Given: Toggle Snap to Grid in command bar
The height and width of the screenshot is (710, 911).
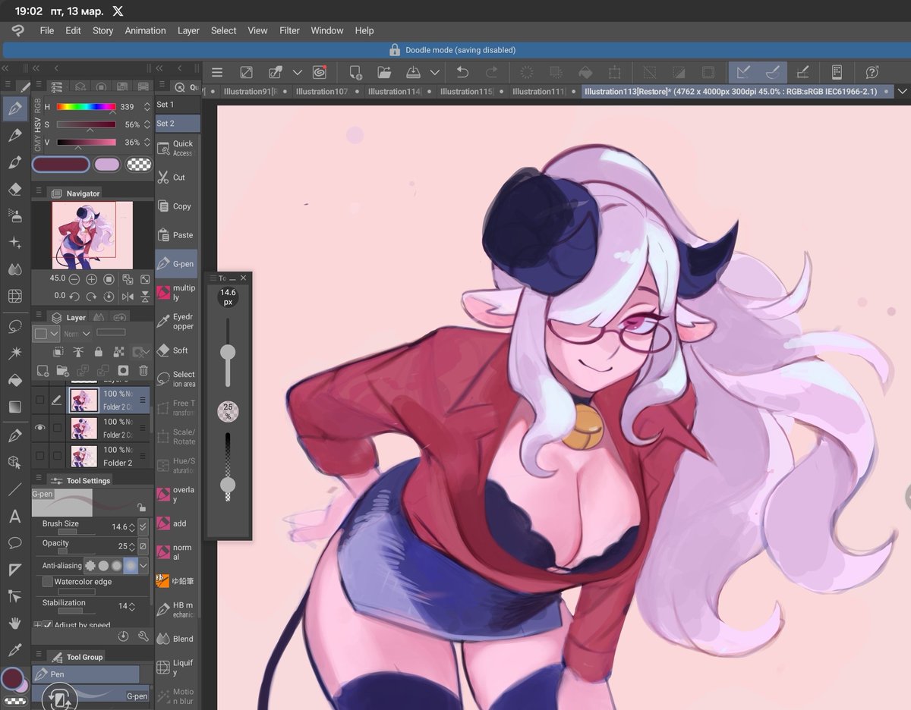Looking at the screenshot, I should (802, 72).
